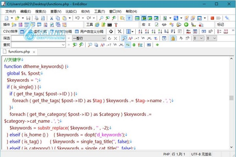Click the vertical scrollbar thumb
The image size is (236, 157).
(x=232, y=98)
